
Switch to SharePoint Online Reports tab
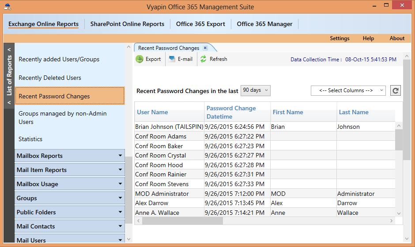tap(127, 24)
